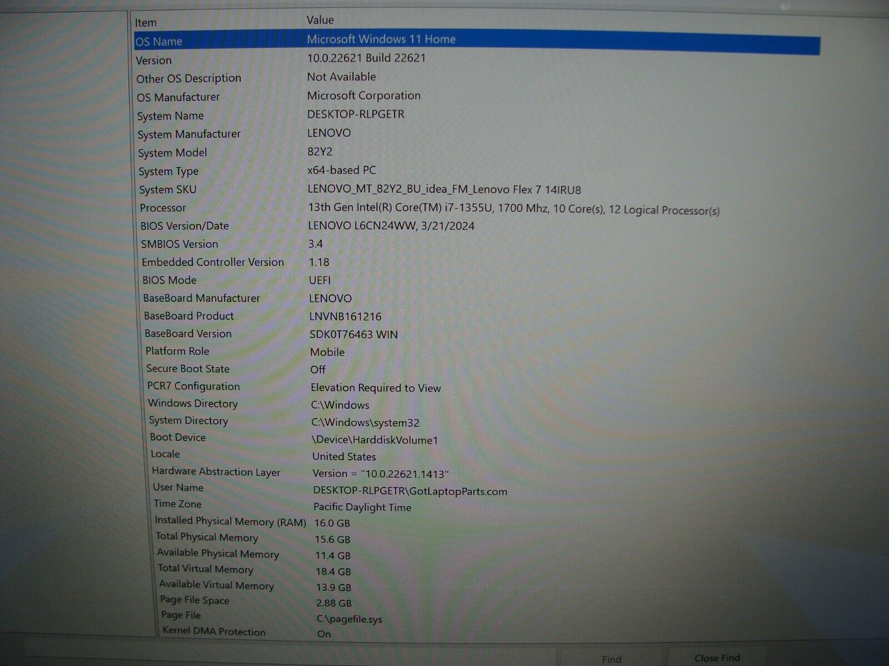Select the Total Virtual Memory row
This screenshot has height=666, width=889.
click(x=206, y=569)
